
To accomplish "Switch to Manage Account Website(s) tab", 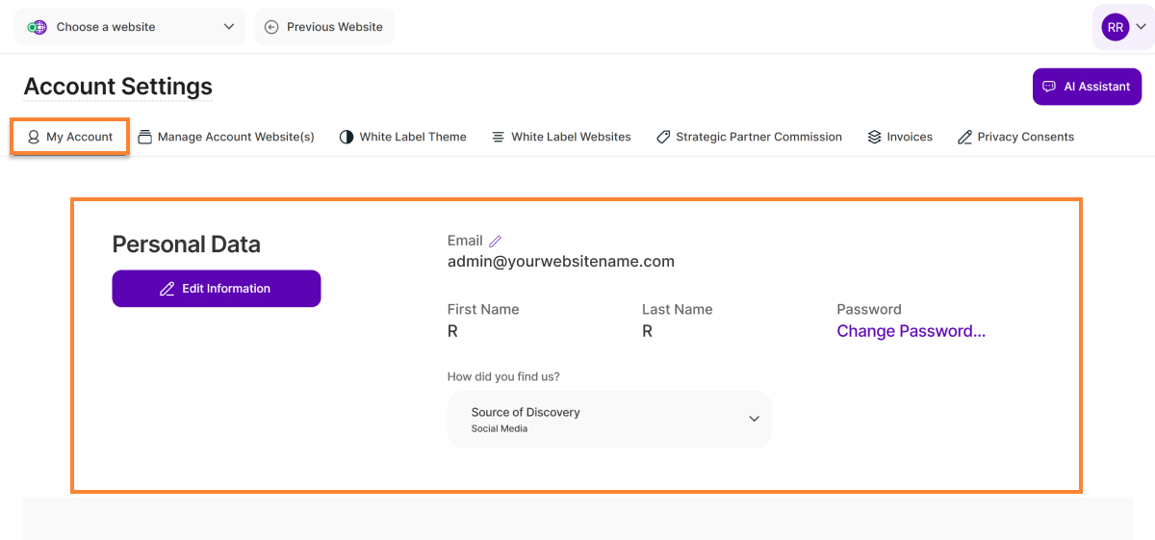I will pyautogui.click(x=226, y=137).
